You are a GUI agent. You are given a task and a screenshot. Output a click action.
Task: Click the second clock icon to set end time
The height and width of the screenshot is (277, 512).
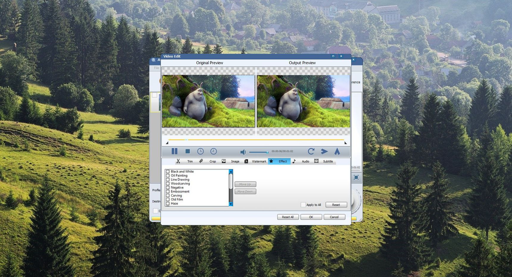(x=213, y=151)
